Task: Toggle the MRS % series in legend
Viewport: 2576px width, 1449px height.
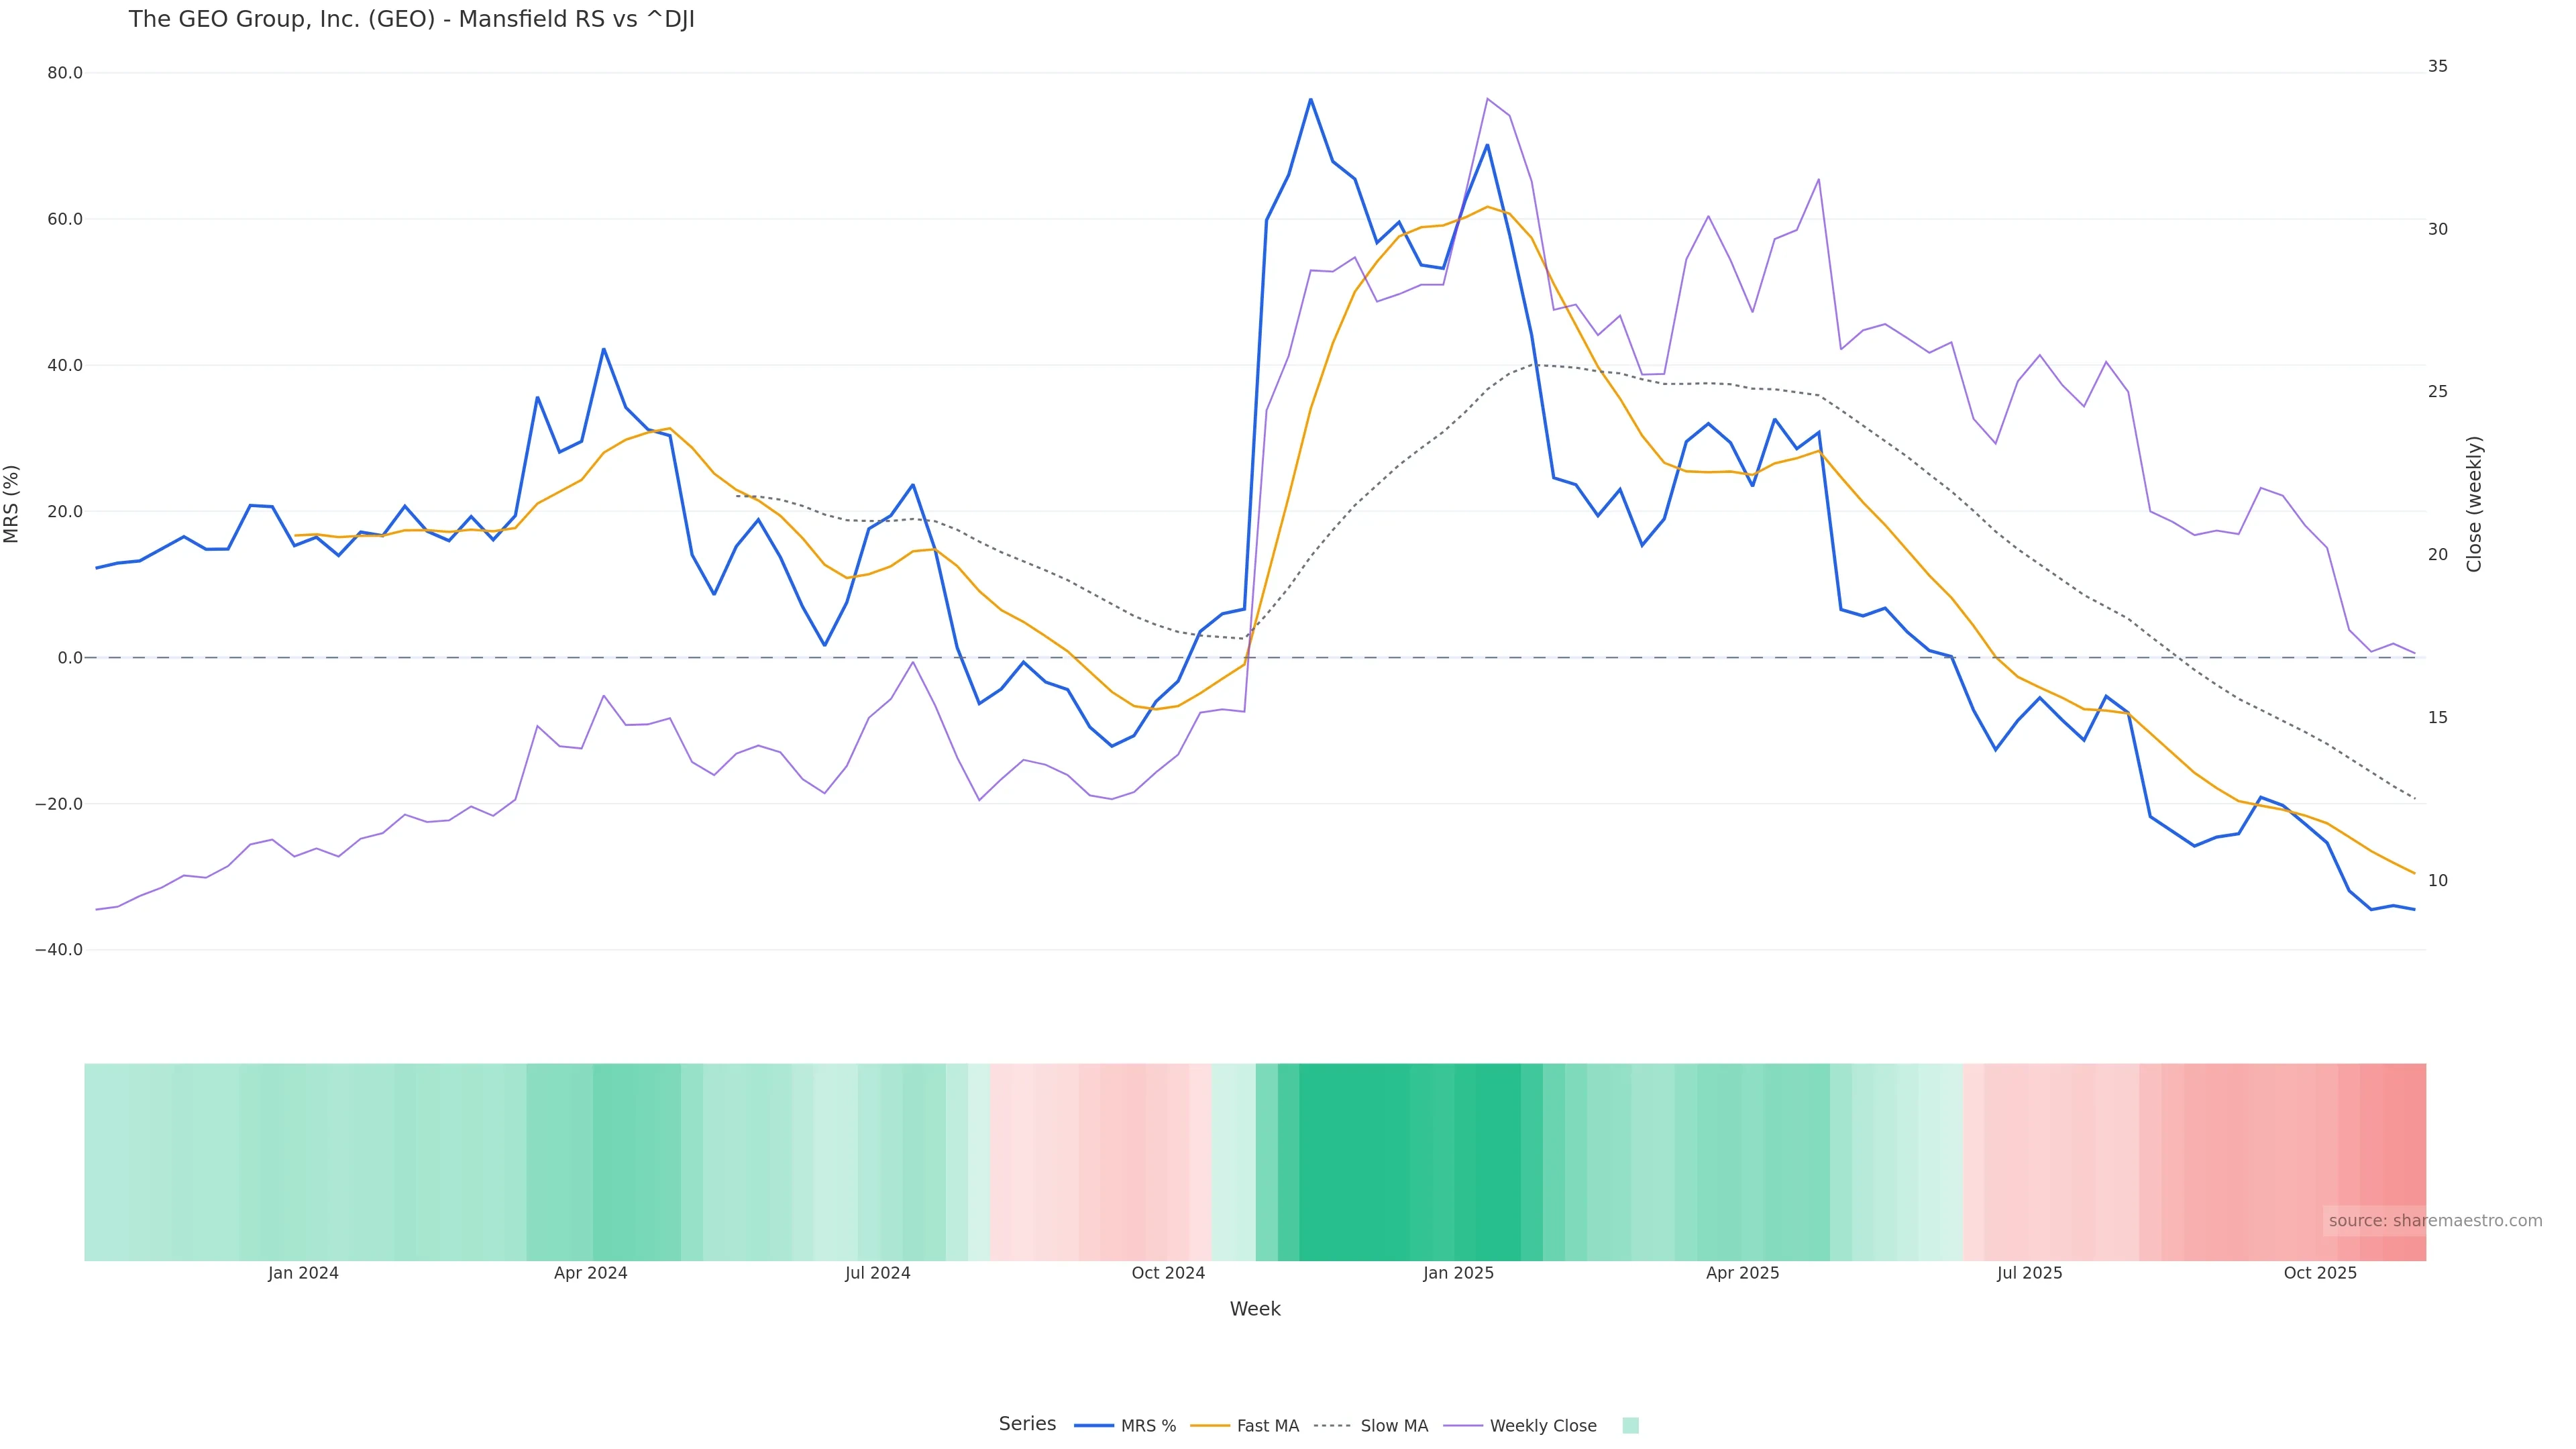Action: [1148, 1426]
